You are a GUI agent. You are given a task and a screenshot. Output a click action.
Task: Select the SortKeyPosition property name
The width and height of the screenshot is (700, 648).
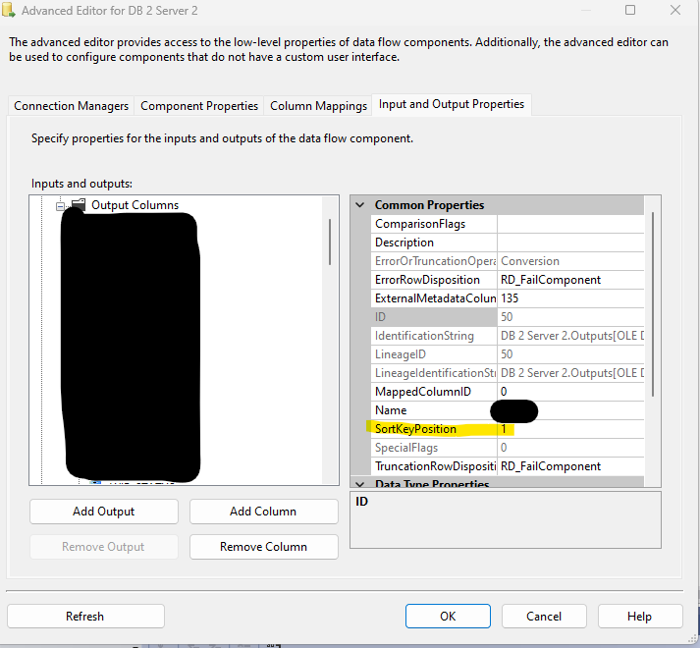click(434, 429)
